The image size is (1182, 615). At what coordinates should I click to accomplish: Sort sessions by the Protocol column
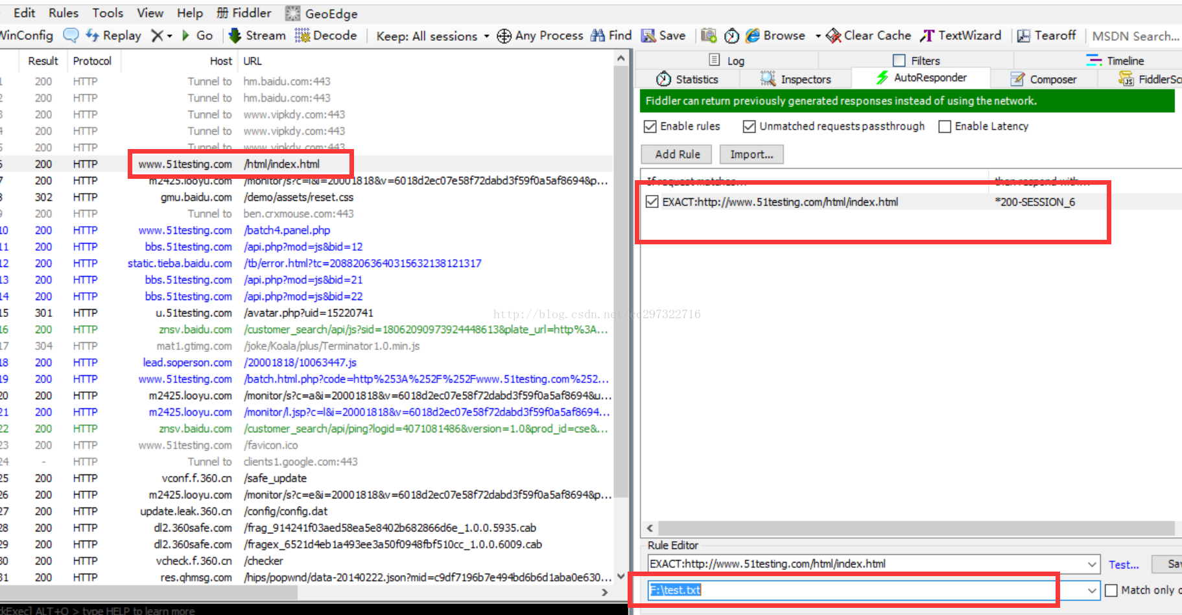pyautogui.click(x=92, y=61)
